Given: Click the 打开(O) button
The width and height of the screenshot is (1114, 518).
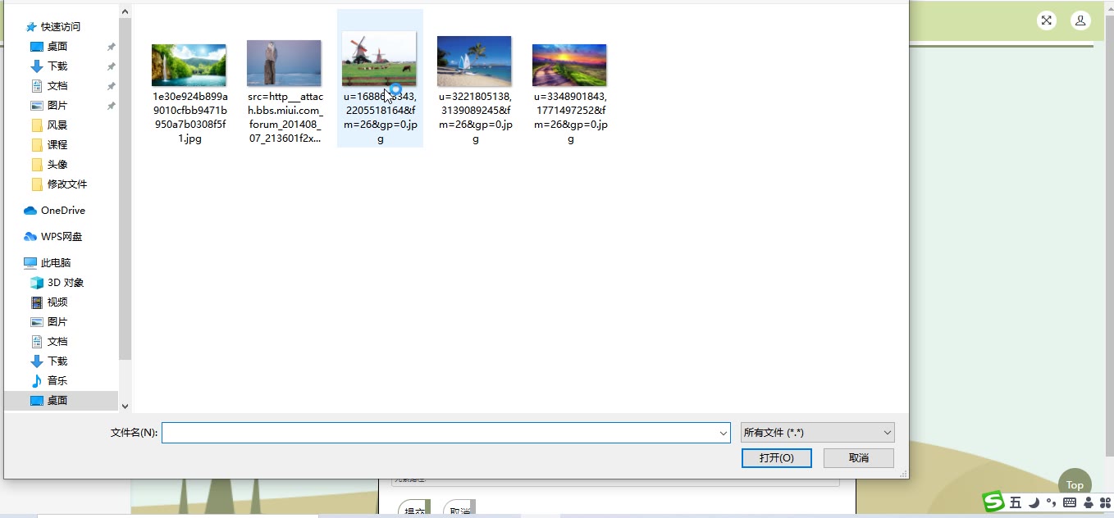Looking at the screenshot, I should (x=776, y=458).
